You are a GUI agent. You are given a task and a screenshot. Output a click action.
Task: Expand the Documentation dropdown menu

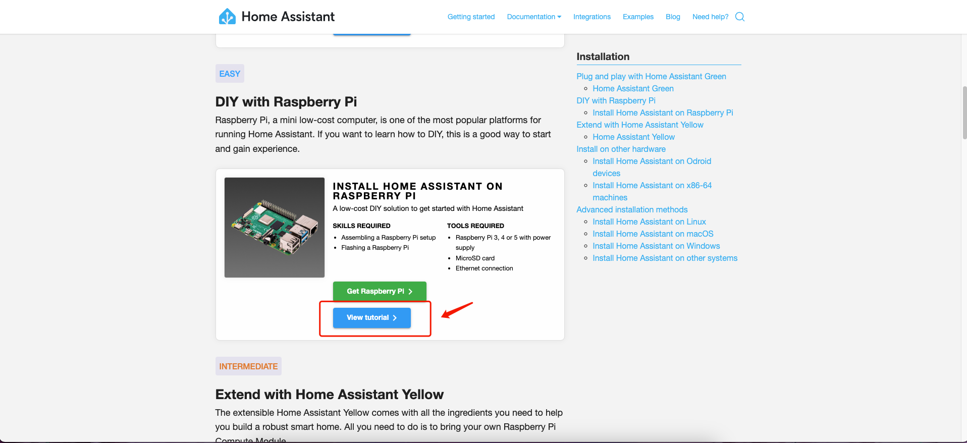point(534,17)
